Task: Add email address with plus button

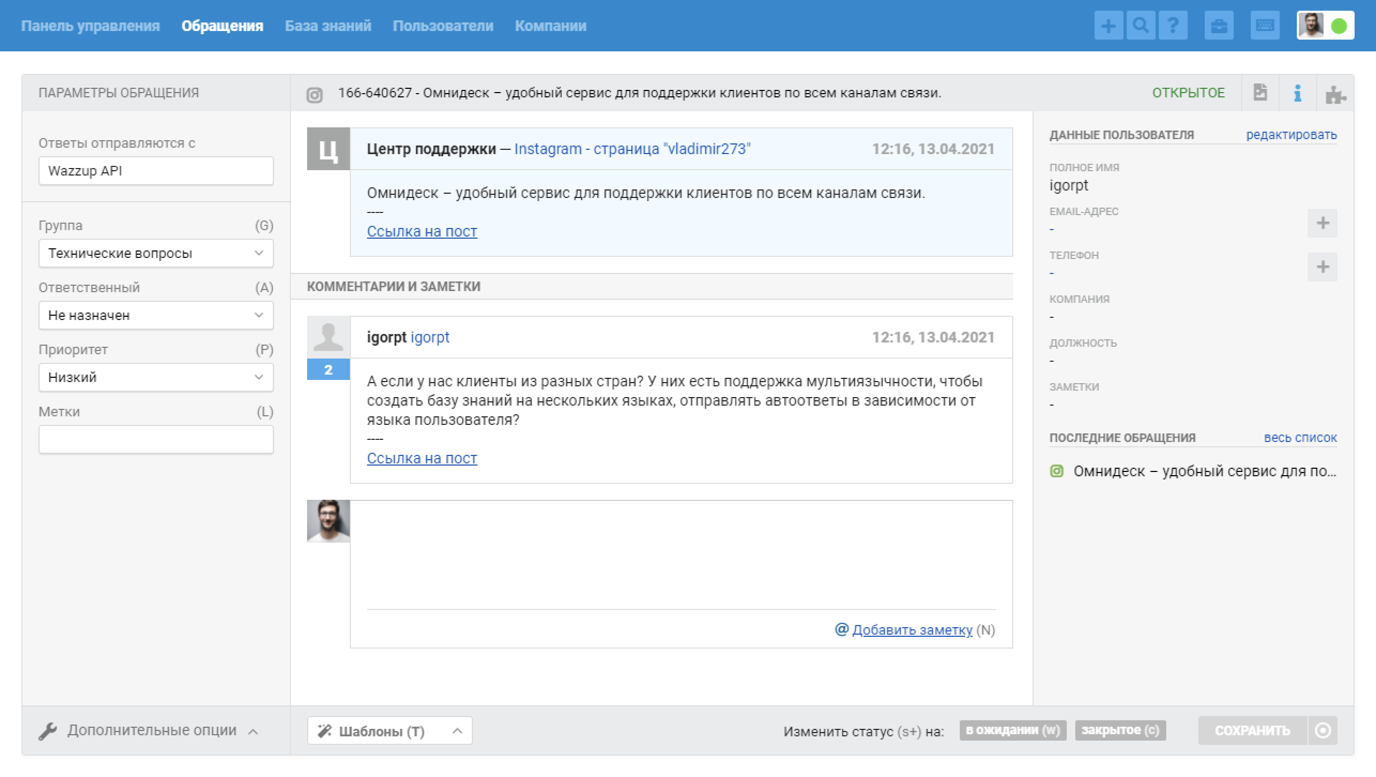Action: (x=1323, y=223)
